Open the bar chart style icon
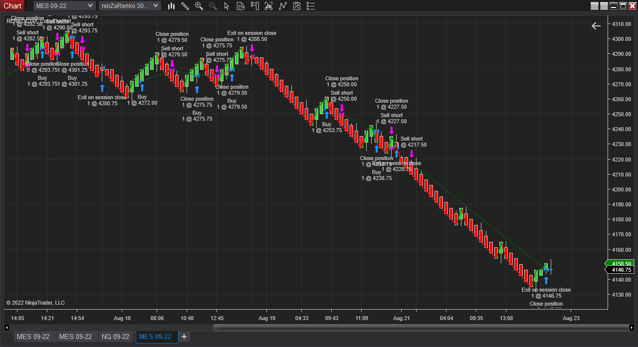Screen dimensions: 638x347 (x=171, y=6)
